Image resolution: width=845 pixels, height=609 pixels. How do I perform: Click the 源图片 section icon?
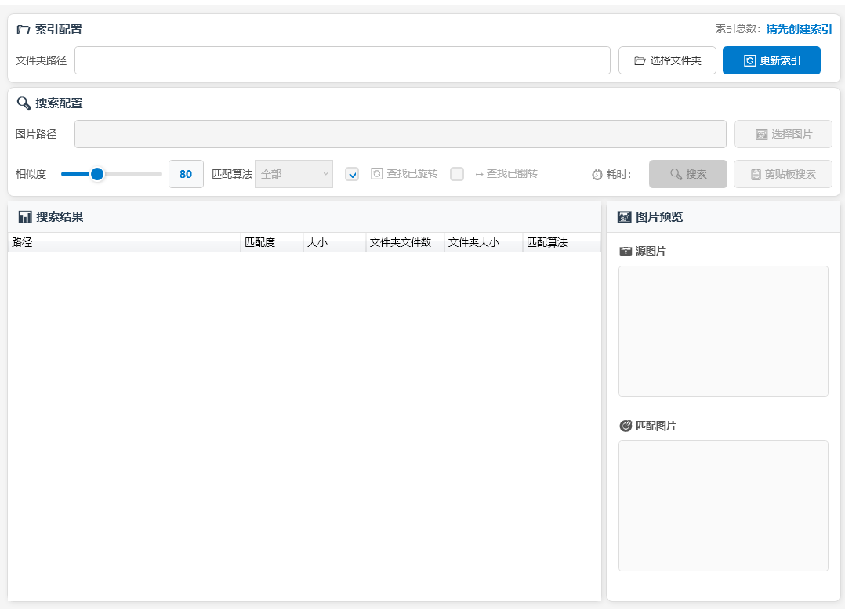(626, 252)
